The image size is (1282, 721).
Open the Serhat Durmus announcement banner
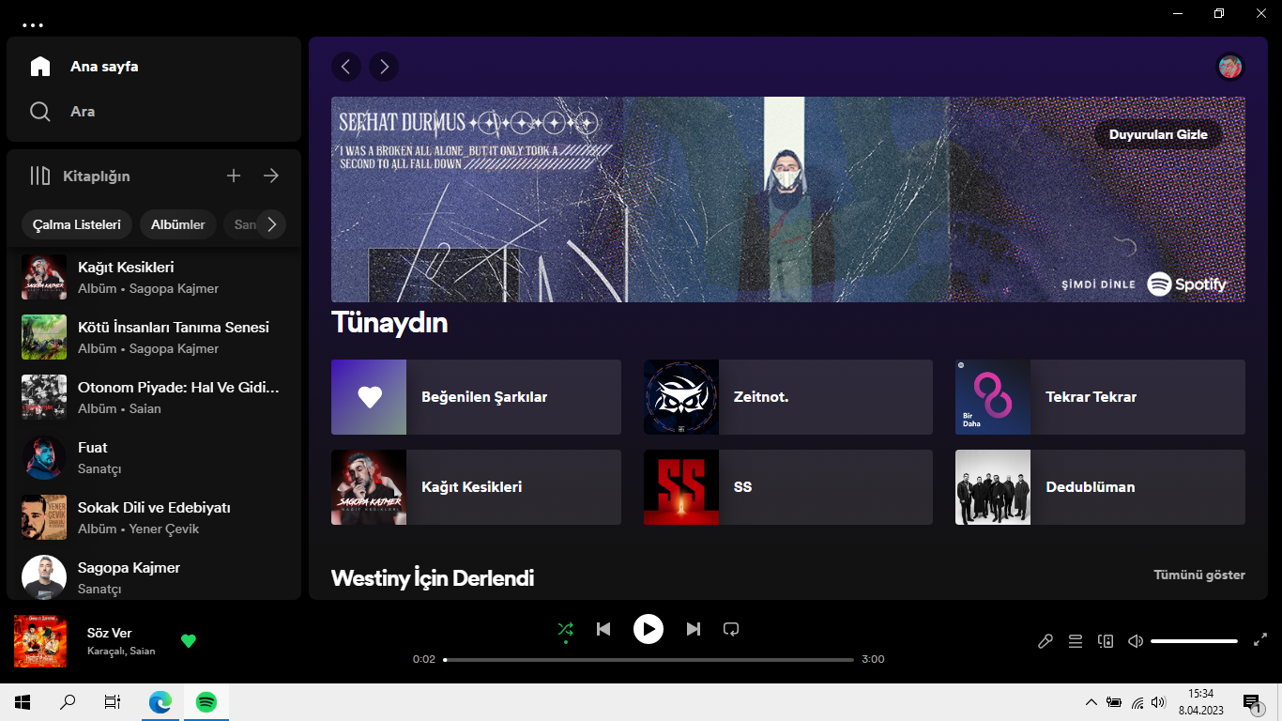click(x=788, y=199)
